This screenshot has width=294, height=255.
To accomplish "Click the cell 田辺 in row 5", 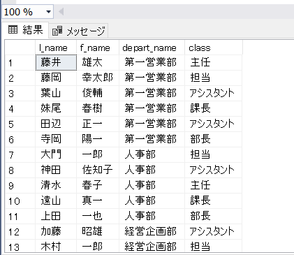I will [56, 124].
